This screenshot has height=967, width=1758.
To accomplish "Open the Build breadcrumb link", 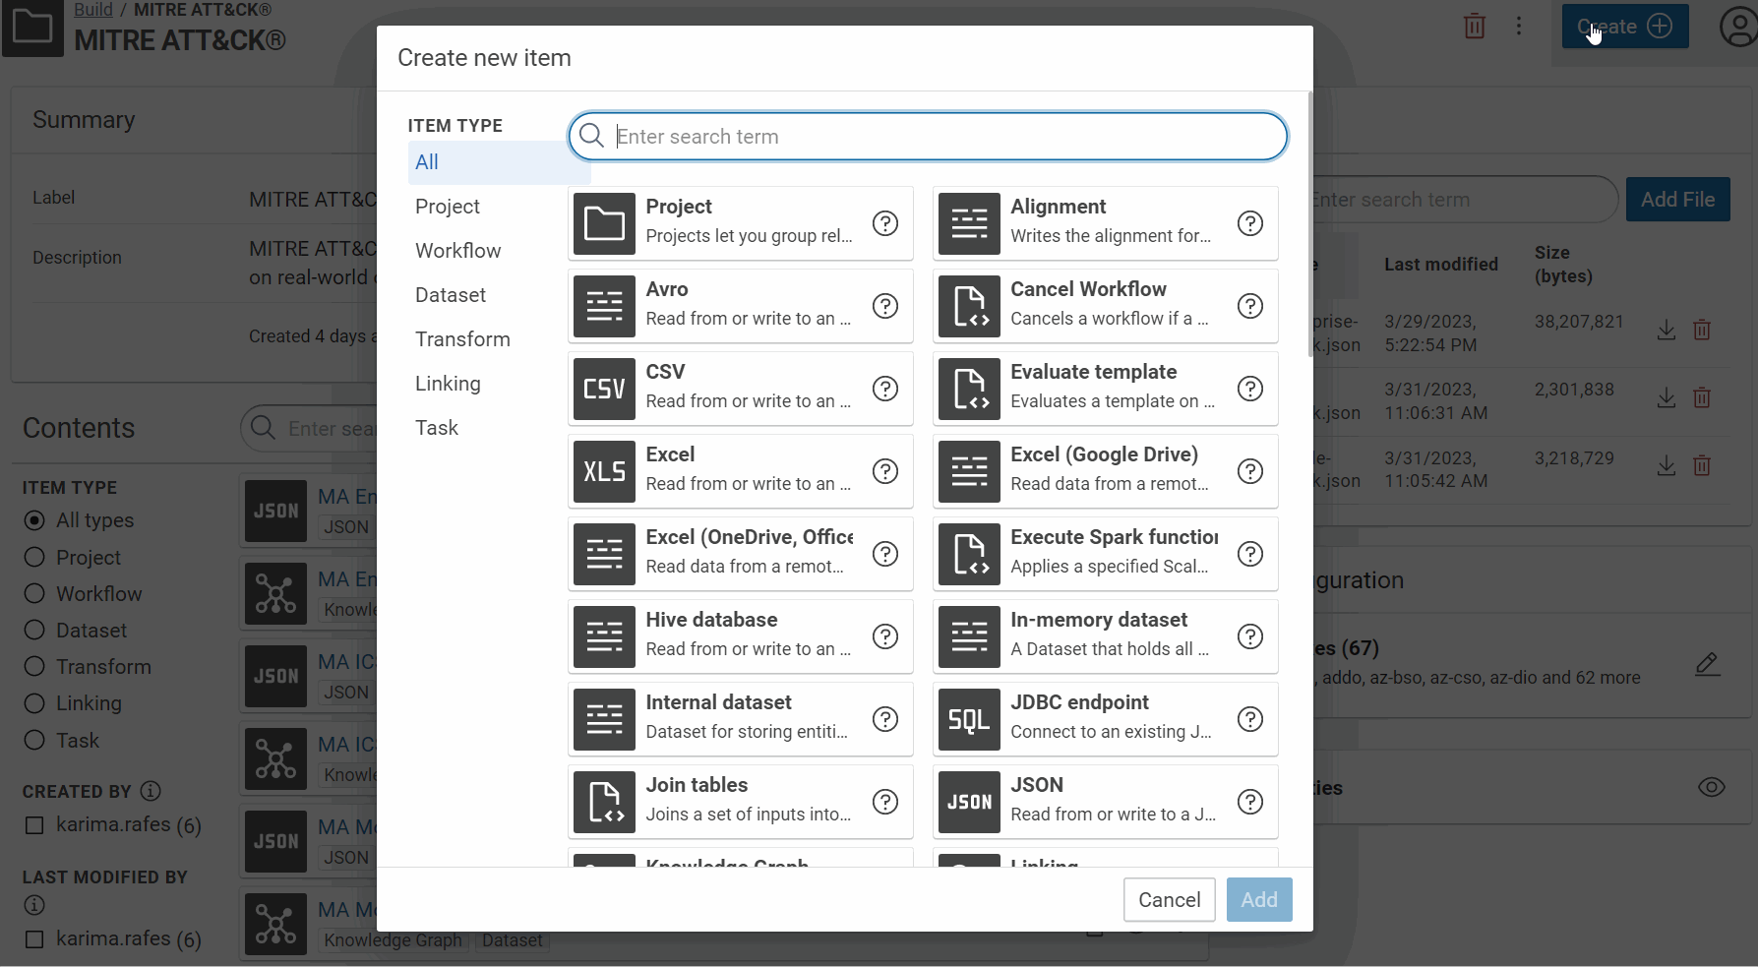I will point(93,10).
